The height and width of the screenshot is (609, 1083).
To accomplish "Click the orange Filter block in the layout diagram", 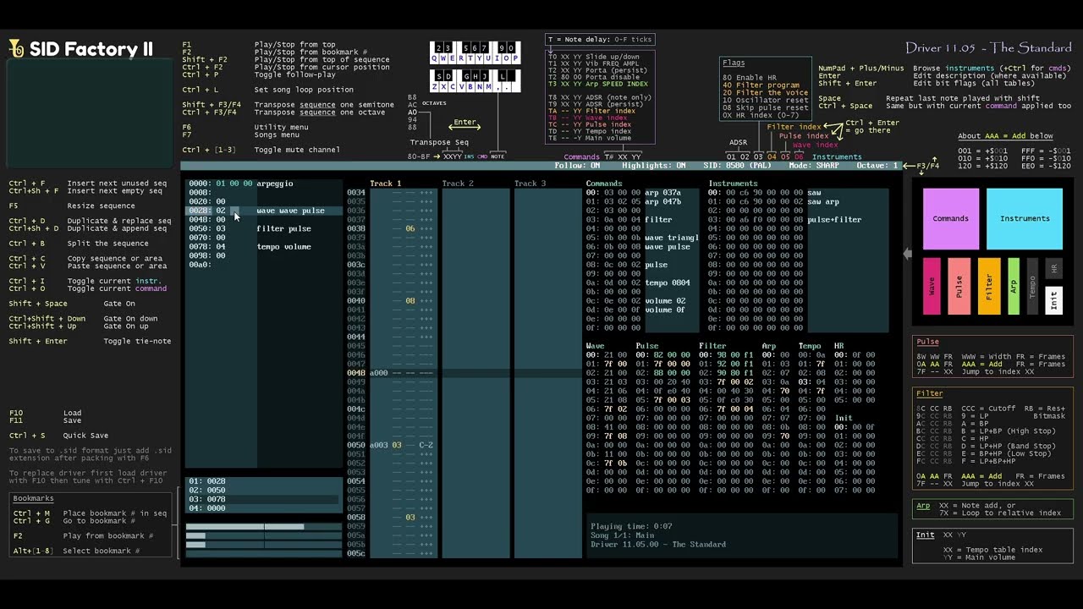I will click(989, 287).
